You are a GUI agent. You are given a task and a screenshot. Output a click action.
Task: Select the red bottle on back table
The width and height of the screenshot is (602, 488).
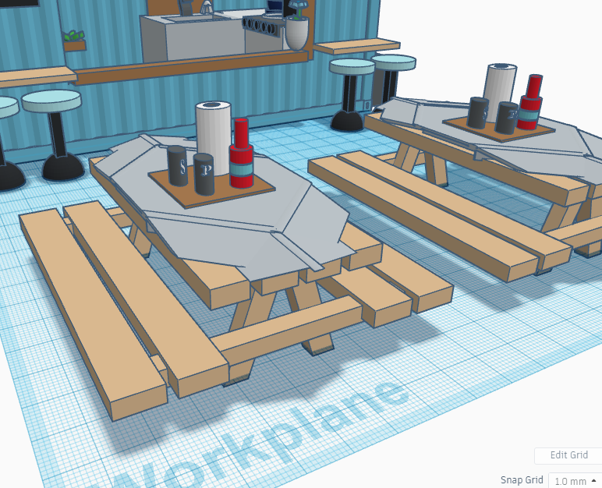[x=532, y=103]
